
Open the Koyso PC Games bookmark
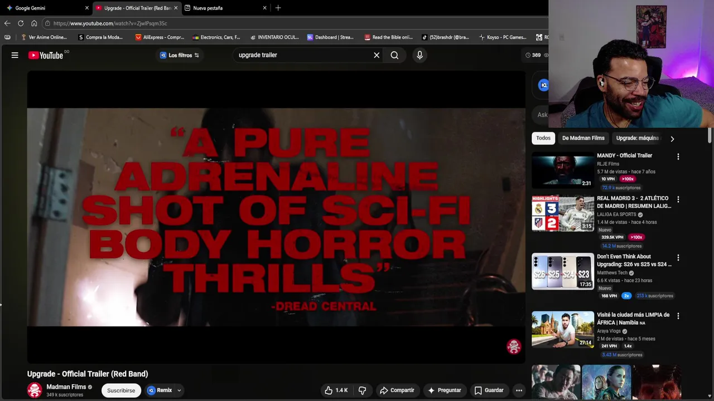coord(503,37)
